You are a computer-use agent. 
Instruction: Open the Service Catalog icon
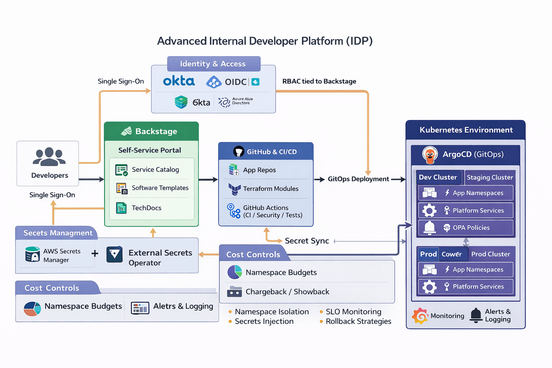(121, 170)
